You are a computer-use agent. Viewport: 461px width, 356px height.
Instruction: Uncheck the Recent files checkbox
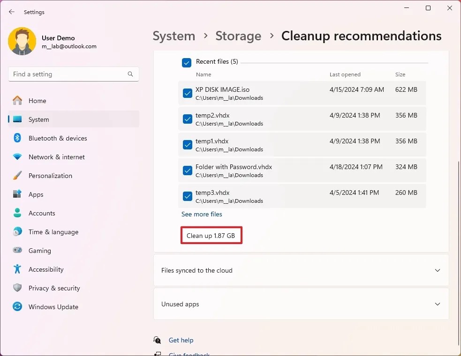point(187,62)
